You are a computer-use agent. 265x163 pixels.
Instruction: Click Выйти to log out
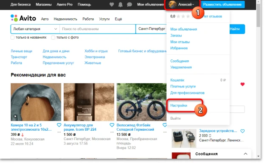[x=175, y=118]
